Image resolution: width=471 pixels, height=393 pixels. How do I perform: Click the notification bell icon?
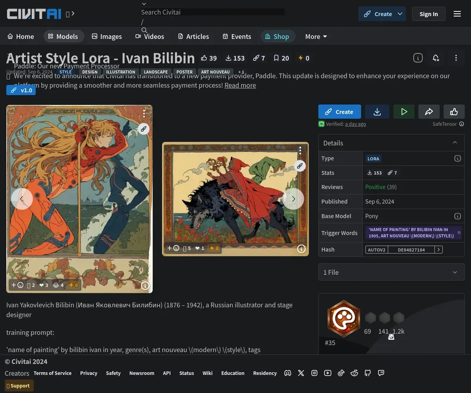[x=436, y=58]
